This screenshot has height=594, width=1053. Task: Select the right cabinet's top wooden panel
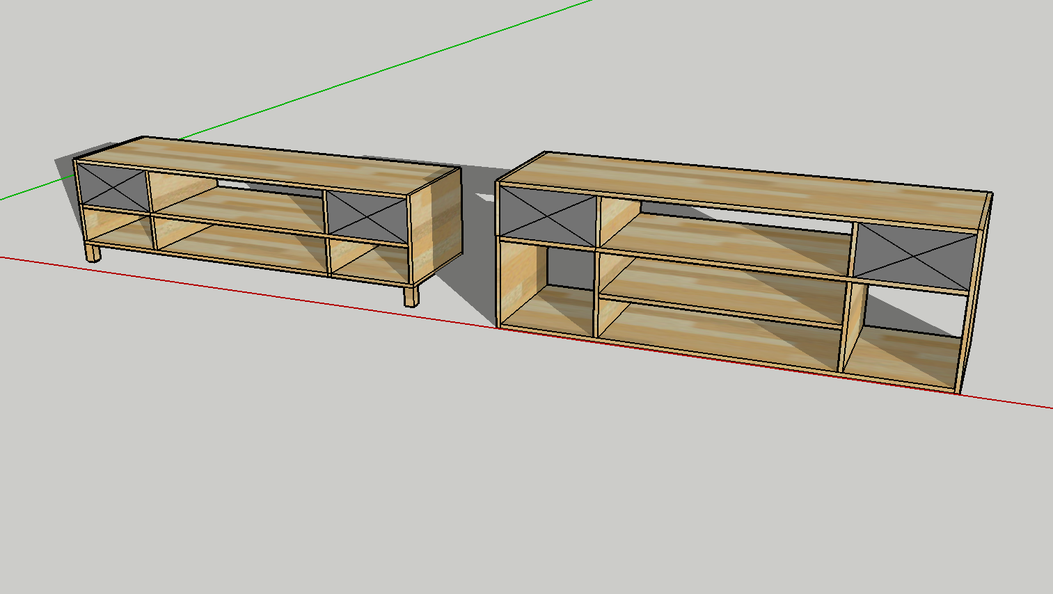coord(745,191)
